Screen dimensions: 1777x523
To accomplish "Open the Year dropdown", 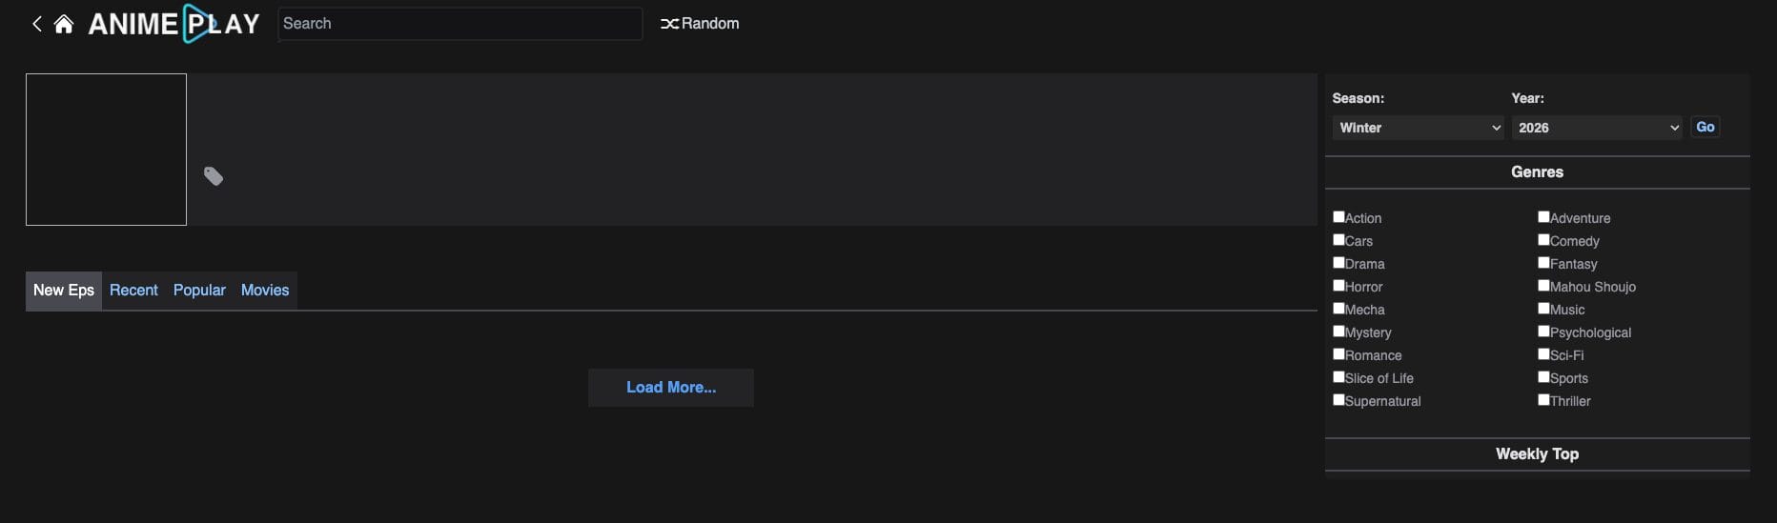I will click(x=1597, y=128).
